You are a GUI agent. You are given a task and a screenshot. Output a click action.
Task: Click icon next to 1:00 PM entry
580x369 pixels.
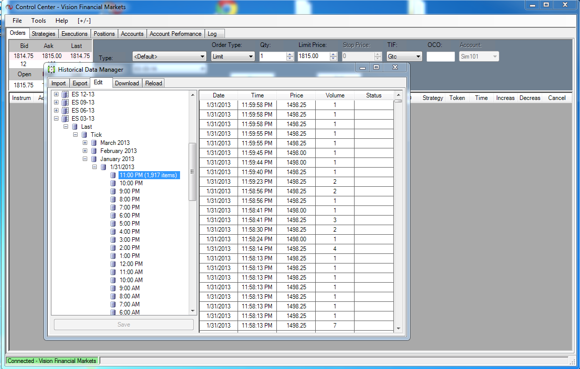click(x=113, y=256)
